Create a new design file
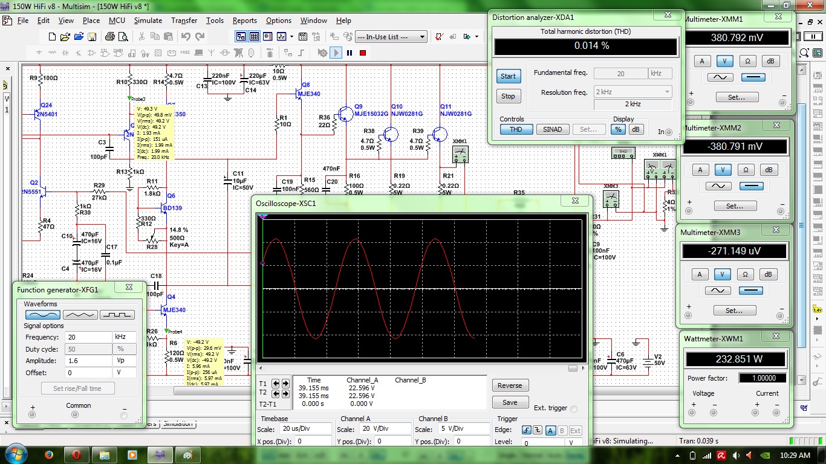This screenshot has height=464, width=826. click(53, 37)
